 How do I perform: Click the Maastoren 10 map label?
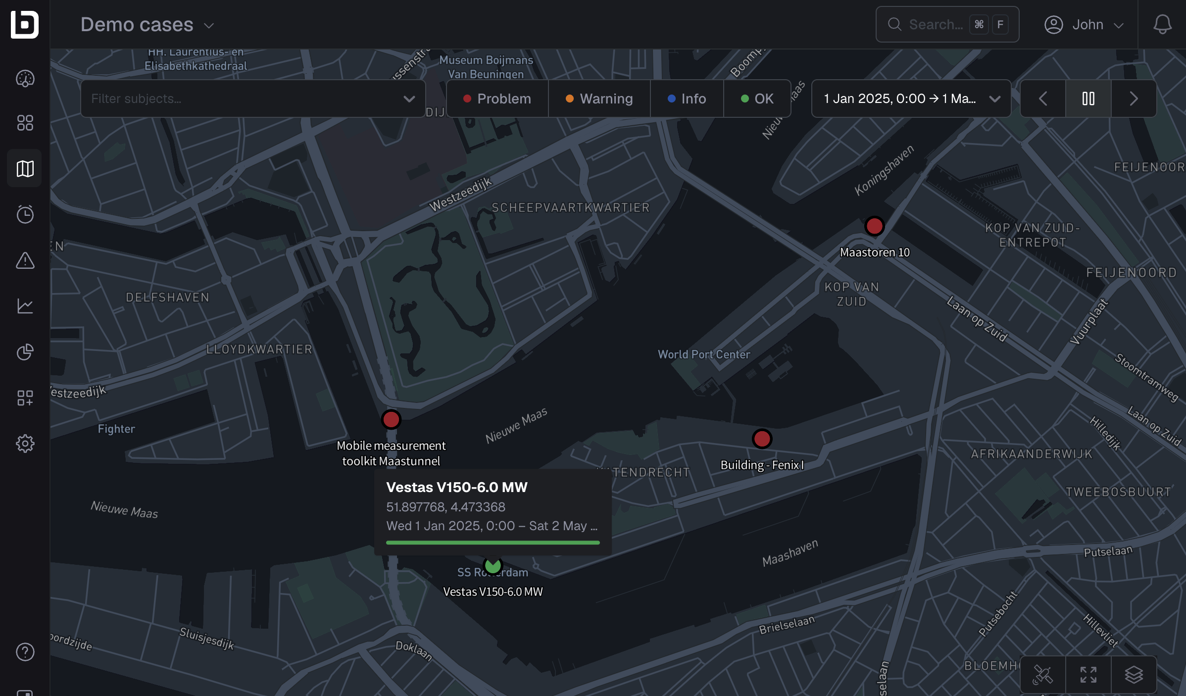tap(875, 252)
